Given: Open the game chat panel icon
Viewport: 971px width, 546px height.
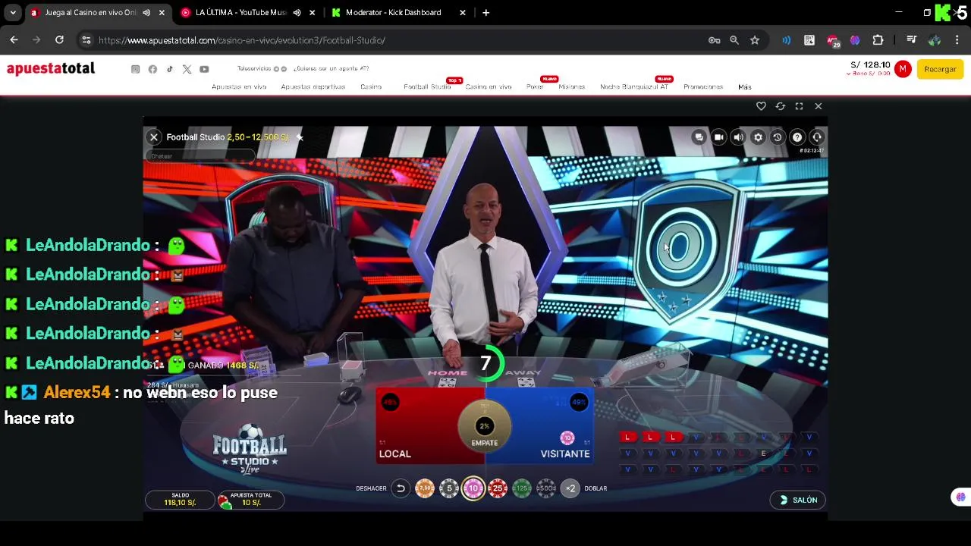Looking at the screenshot, I should (699, 137).
